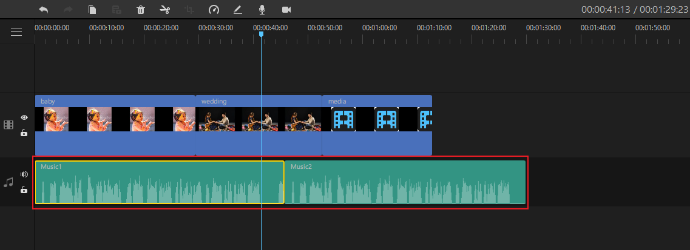The width and height of the screenshot is (690, 250).
Task: Select the Music2 audio clip
Action: coord(405,182)
